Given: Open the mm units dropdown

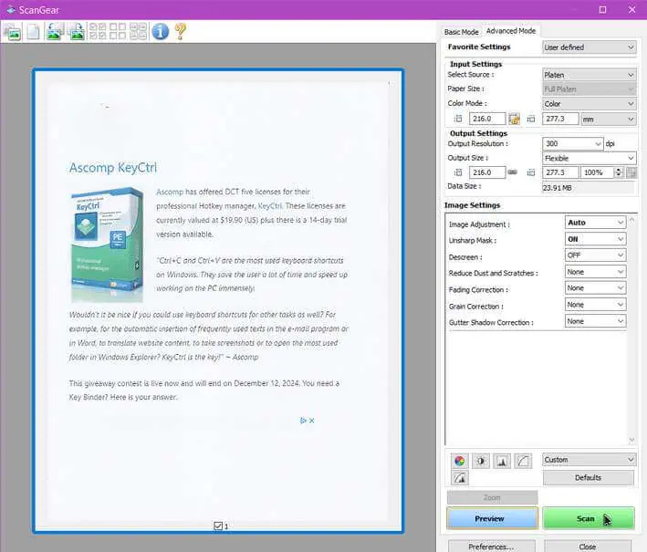Looking at the screenshot, I should tap(608, 120).
